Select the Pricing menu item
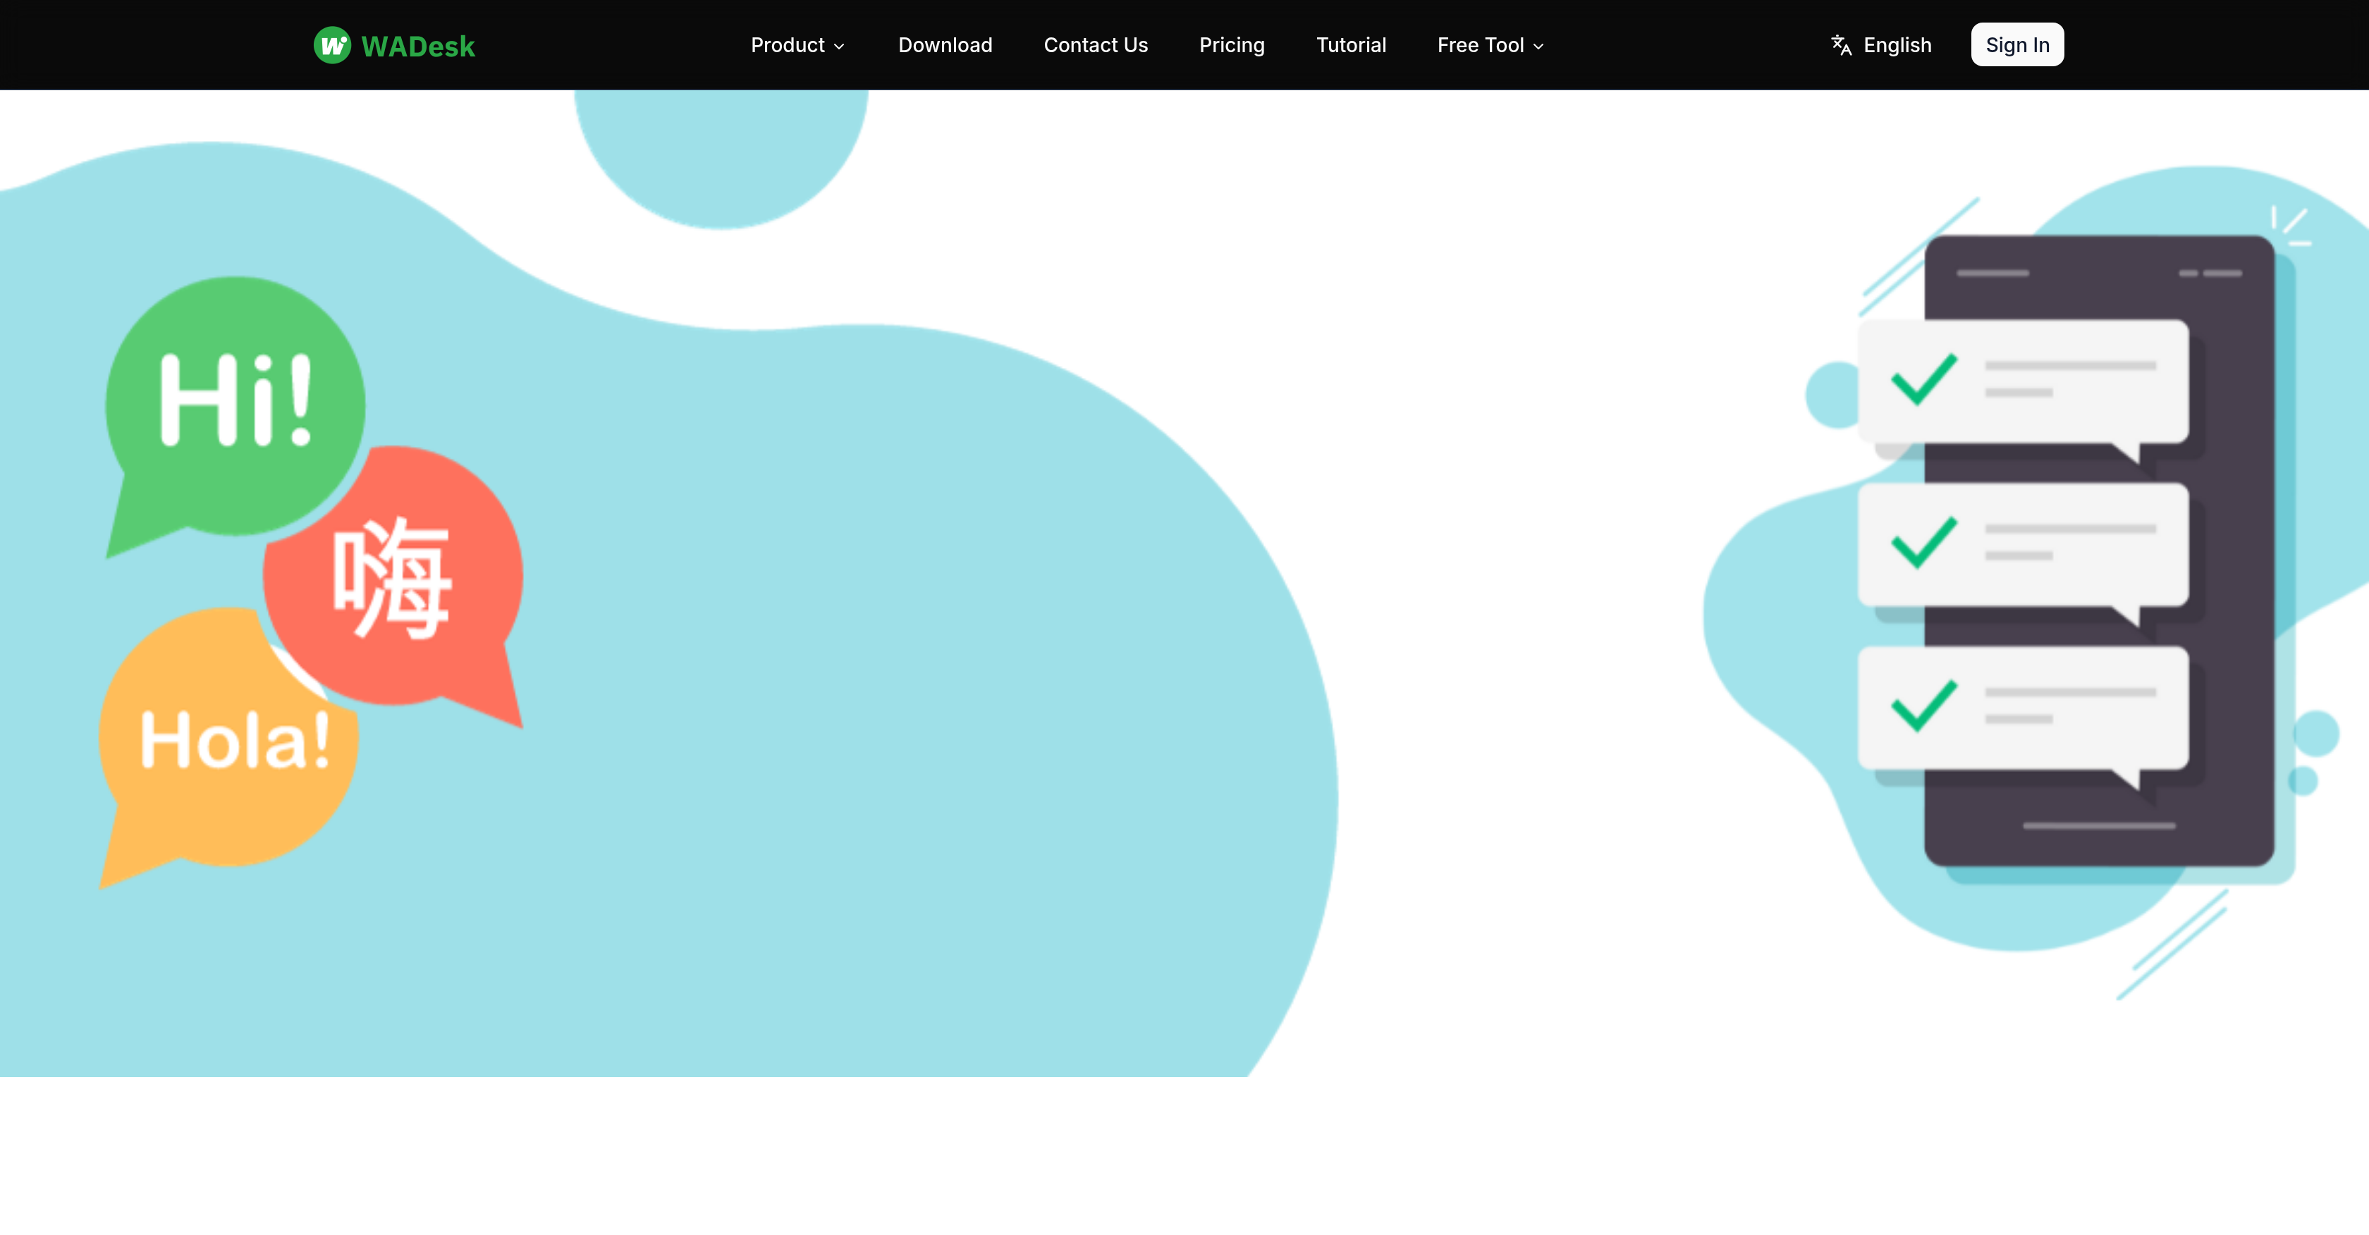Screen dimensions: 2369x1235 [1232, 44]
